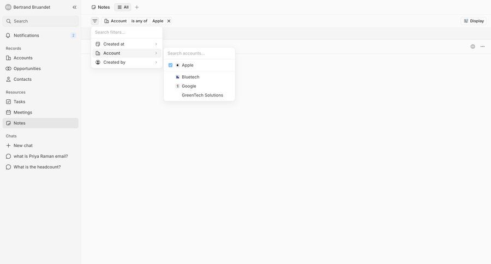Click the bell icon beside Notifications
Image resolution: width=491 pixels, height=264 pixels.
8,35
